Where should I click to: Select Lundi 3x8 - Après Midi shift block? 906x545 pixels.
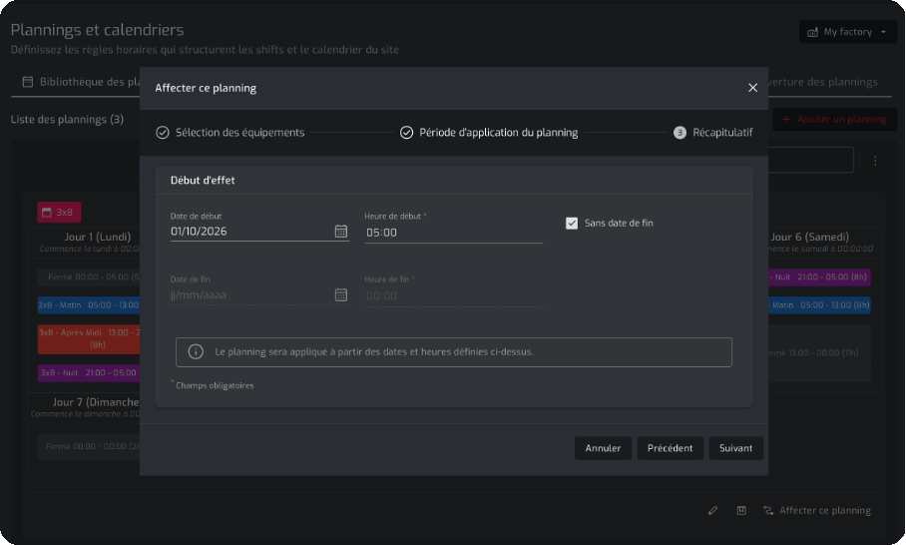[x=89, y=338]
